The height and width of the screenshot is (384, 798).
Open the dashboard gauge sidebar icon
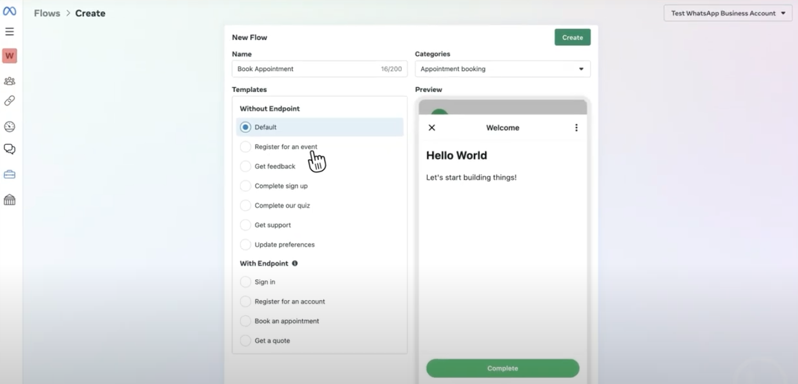(x=9, y=127)
